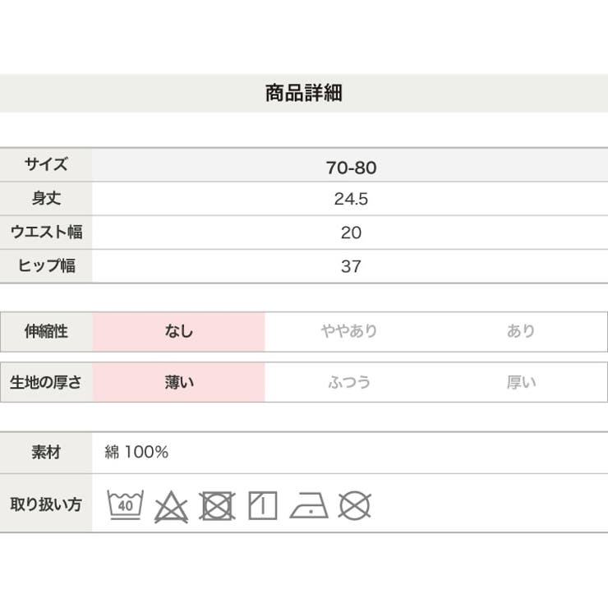Select 厚い fabric thickness option
608x608 pixels.
[x=521, y=382]
